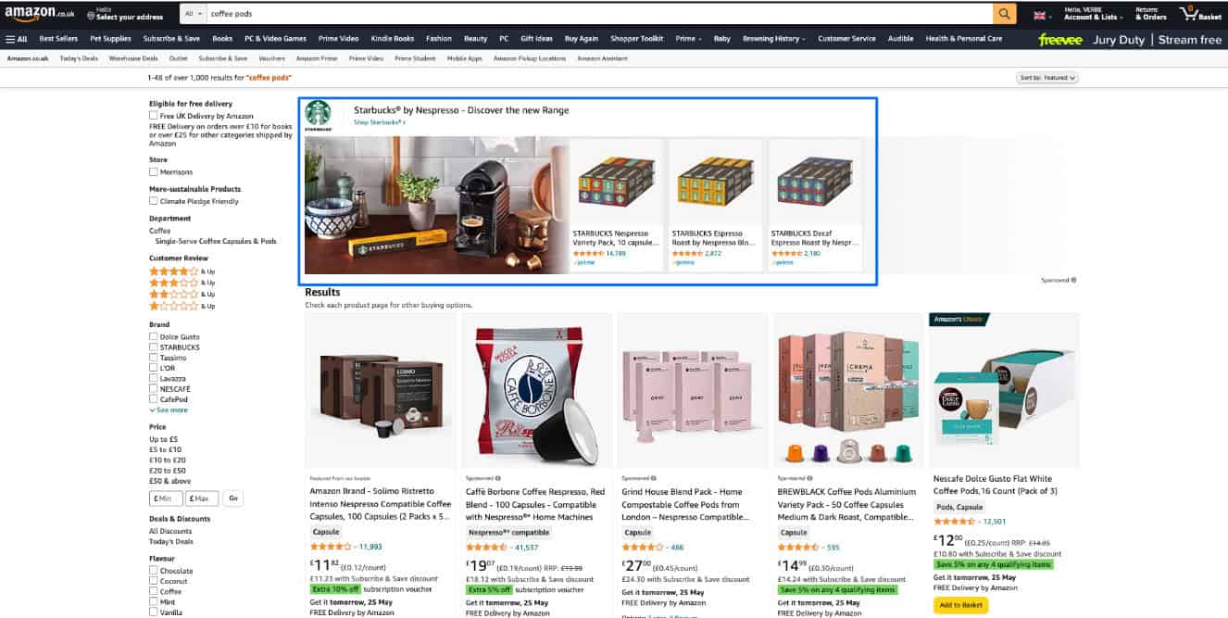Image resolution: width=1228 pixels, height=618 pixels.
Task: Click the UK flag language icon
Action: tap(1040, 14)
